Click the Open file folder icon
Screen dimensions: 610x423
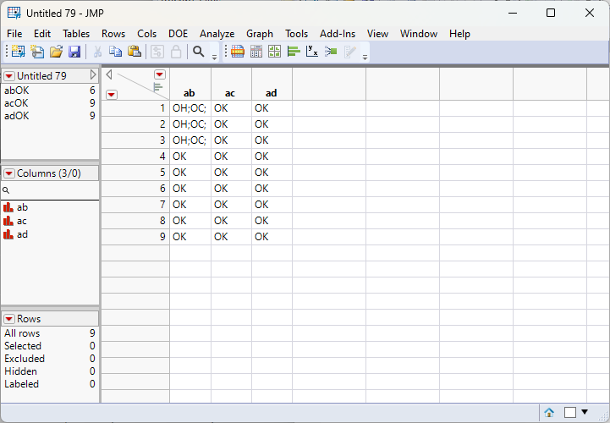click(x=56, y=52)
